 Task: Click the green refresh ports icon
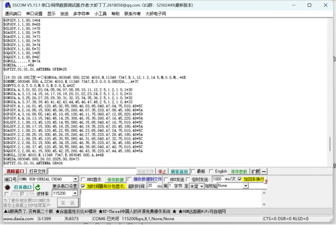click(x=38, y=187)
